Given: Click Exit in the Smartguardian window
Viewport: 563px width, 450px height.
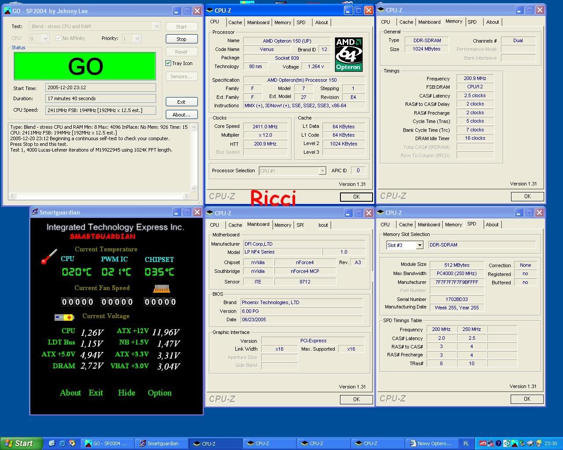Looking at the screenshot, I should click(x=96, y=393).
